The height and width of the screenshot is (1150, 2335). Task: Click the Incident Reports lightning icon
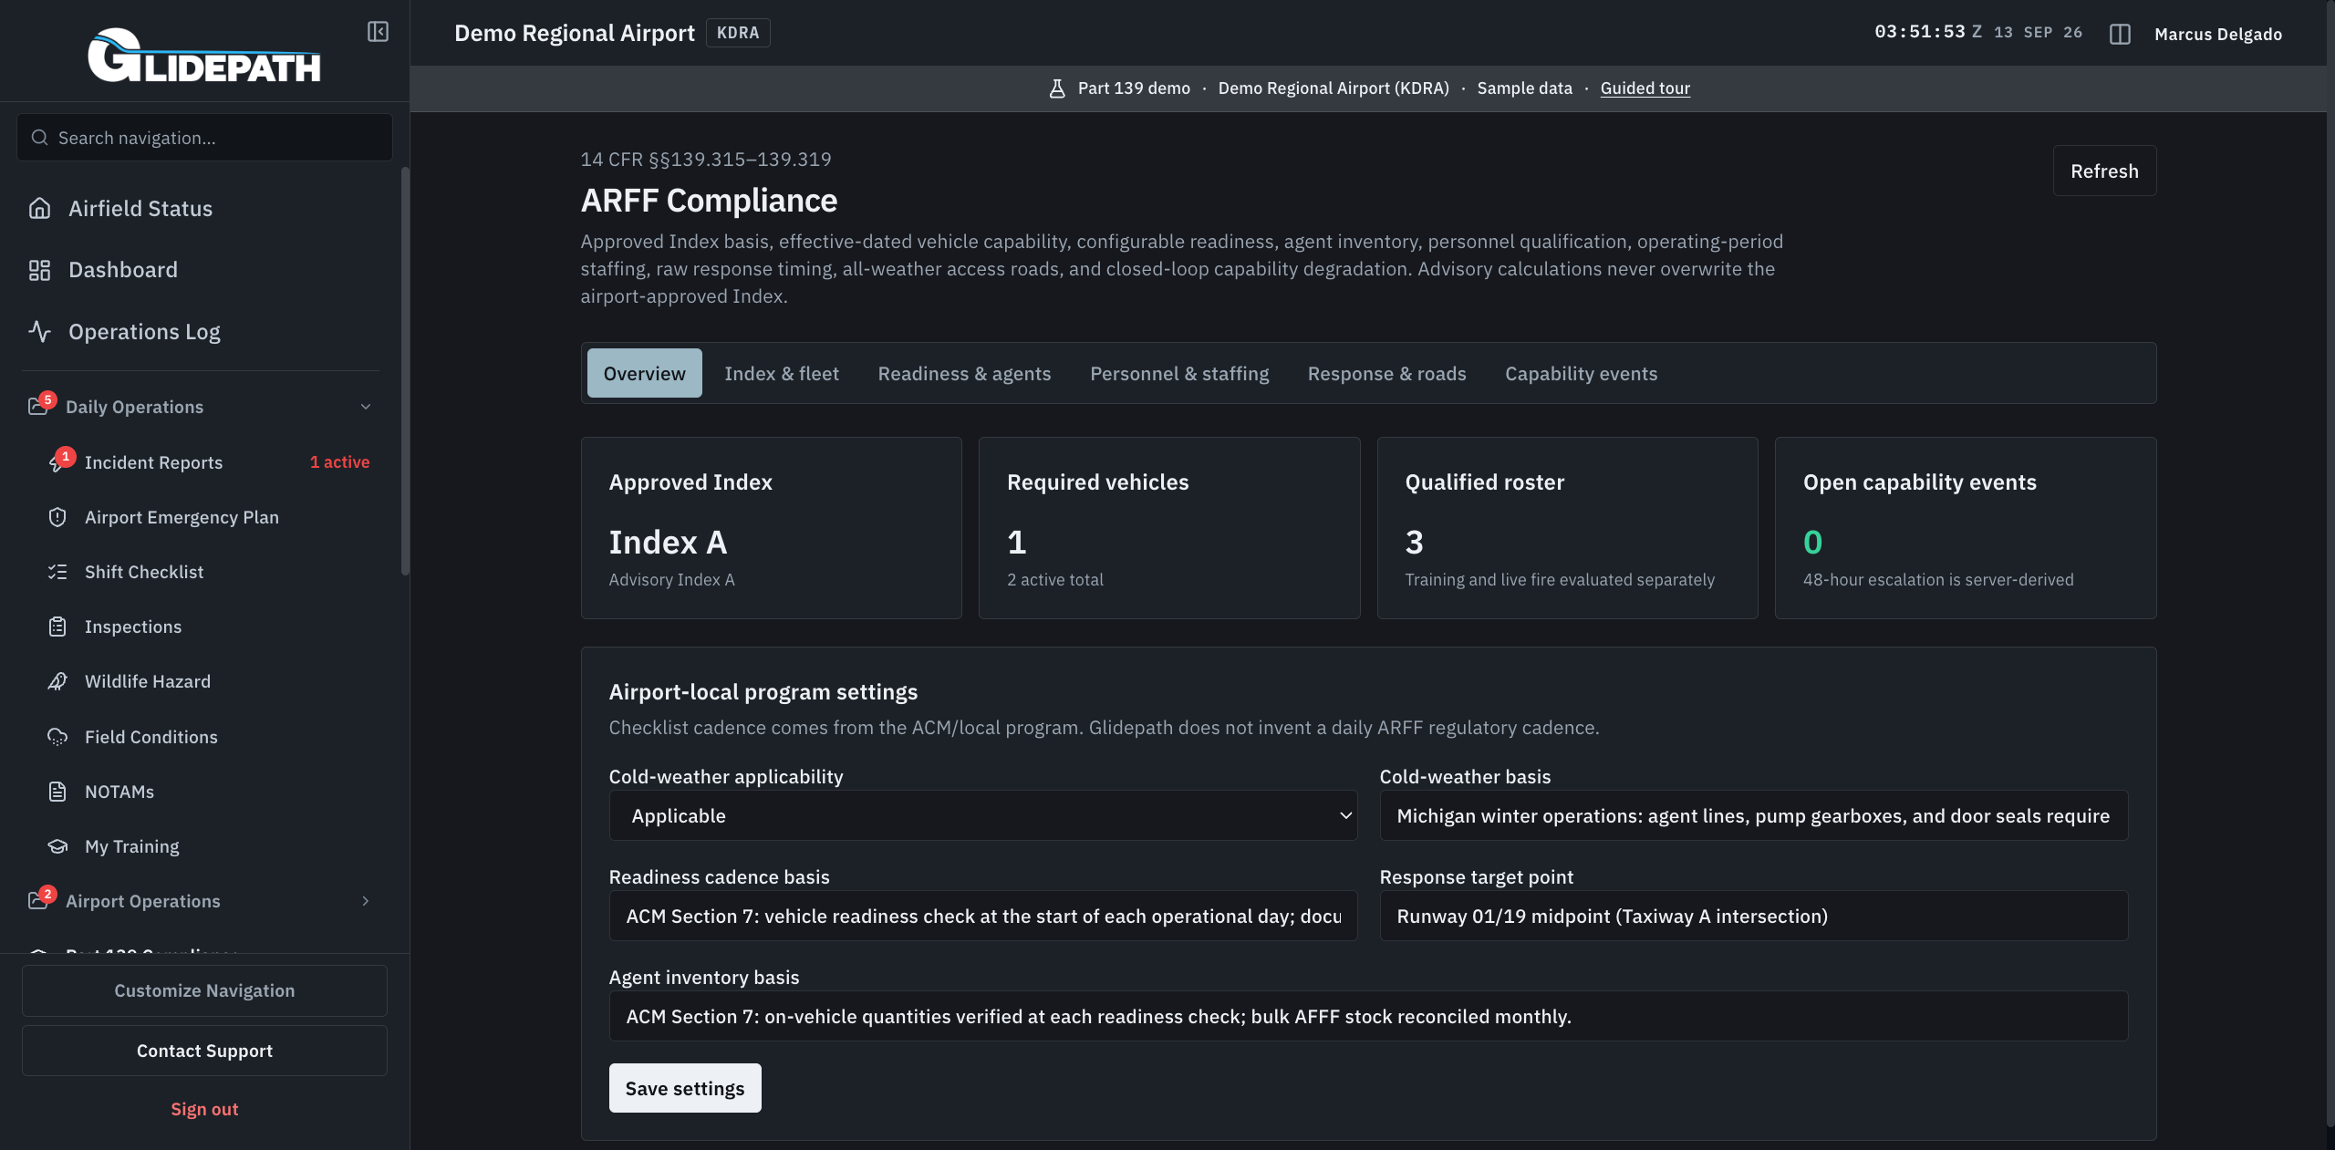(57, 463)
